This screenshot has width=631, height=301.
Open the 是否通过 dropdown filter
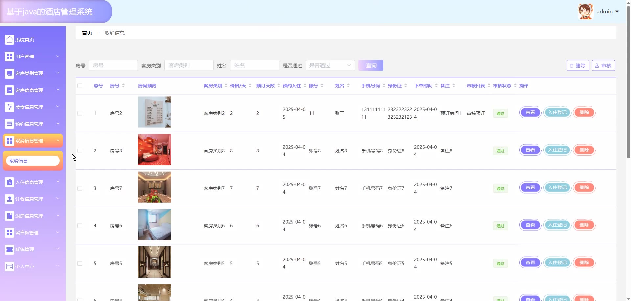[x=330, y=65]
